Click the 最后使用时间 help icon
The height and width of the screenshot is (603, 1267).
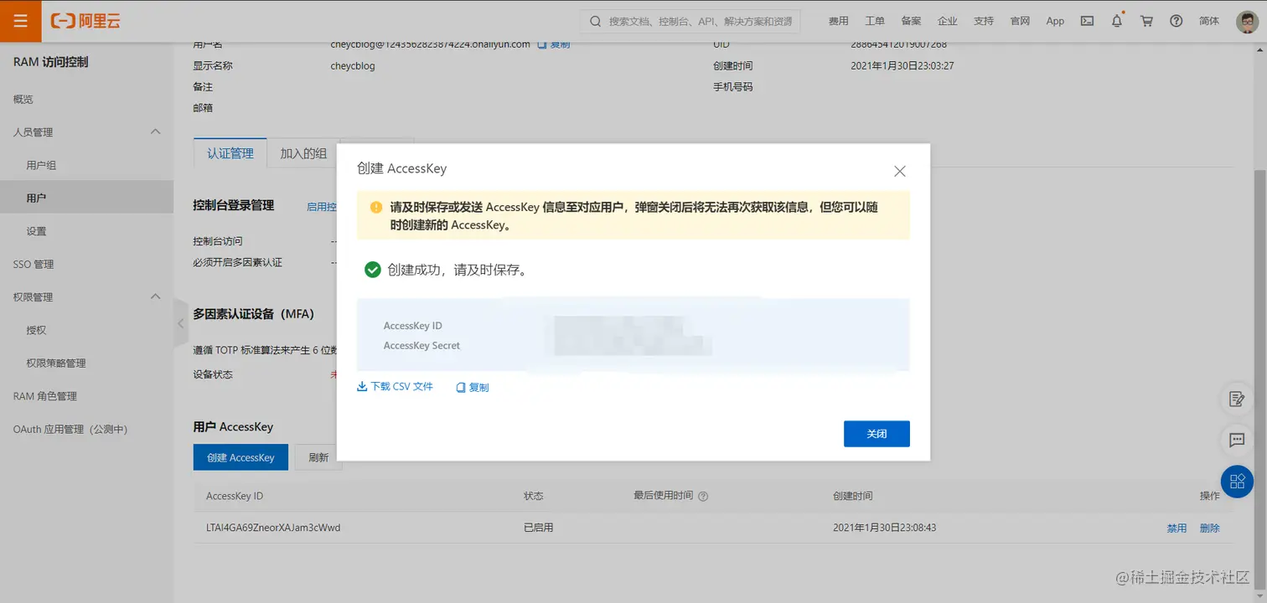(703, 497)
